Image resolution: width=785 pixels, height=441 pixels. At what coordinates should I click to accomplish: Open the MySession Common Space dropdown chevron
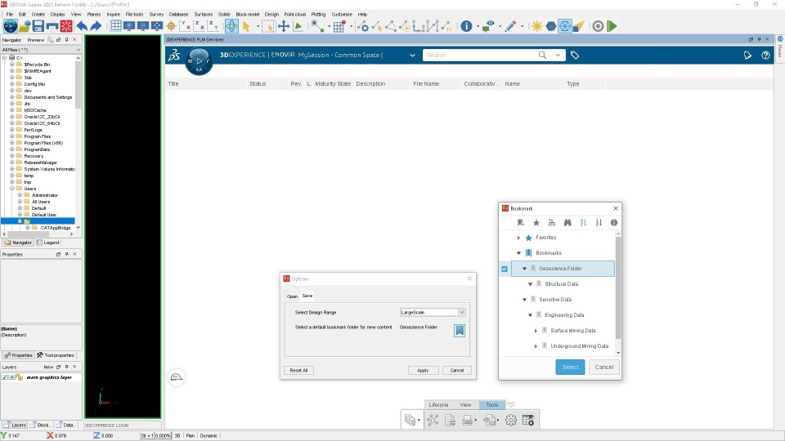point(412,55)
